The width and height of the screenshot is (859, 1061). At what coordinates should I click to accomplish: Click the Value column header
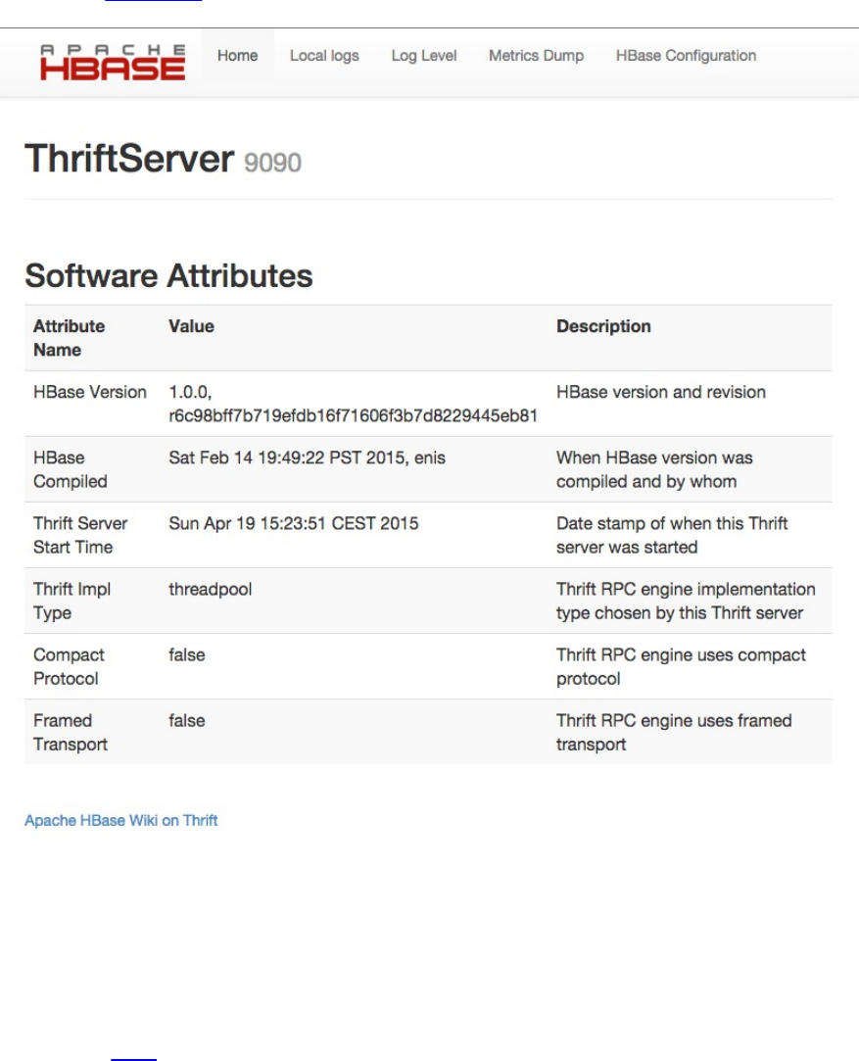[x=191, y=326]
